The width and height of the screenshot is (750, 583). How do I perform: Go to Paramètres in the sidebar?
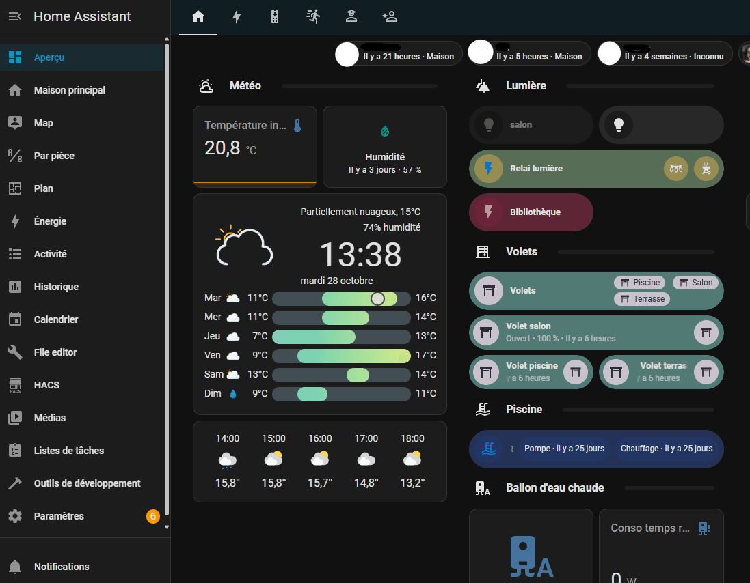pos(59,516)
